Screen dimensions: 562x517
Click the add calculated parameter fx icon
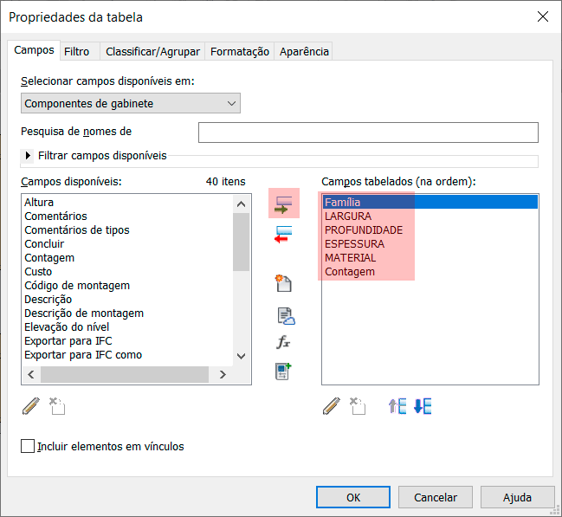pyautogui.click(x=284, y=342)
